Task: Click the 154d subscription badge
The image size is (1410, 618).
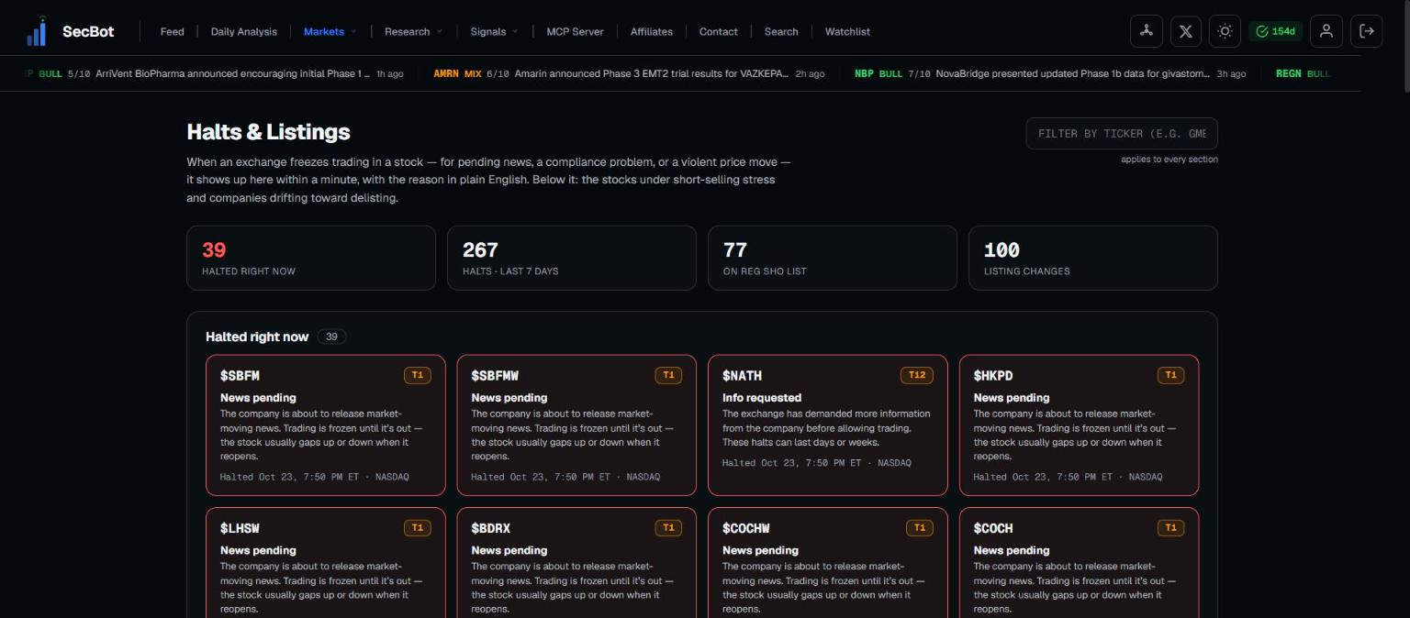Action: pos(1275,31)
